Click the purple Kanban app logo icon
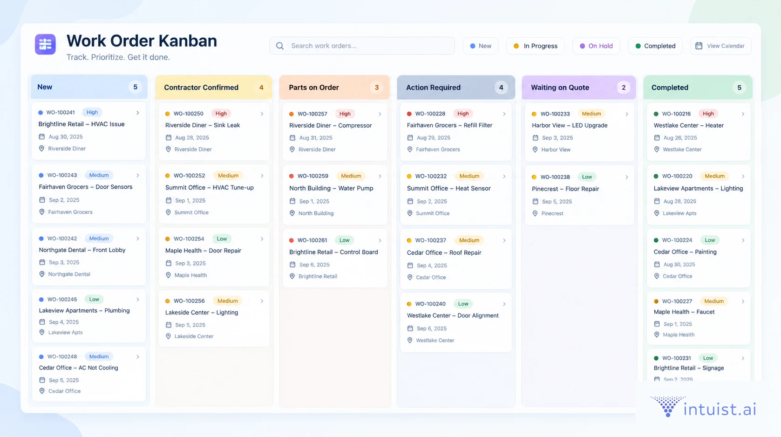Image resolution: width=781 pixels, height=437 pixels. (x=45, y=44)
